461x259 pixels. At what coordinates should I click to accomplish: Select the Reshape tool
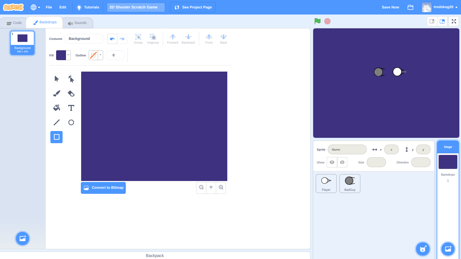(71, 78)
